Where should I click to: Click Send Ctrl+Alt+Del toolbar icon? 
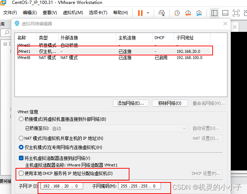pyautogui.click(x=162, y=13)
